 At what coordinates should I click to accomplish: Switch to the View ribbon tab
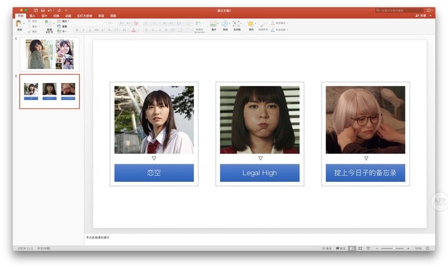pyautogui.click(x=113, y=16)
